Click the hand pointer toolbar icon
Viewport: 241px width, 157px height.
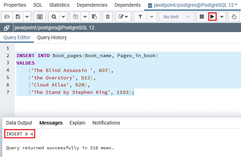(x=234, y=17)
